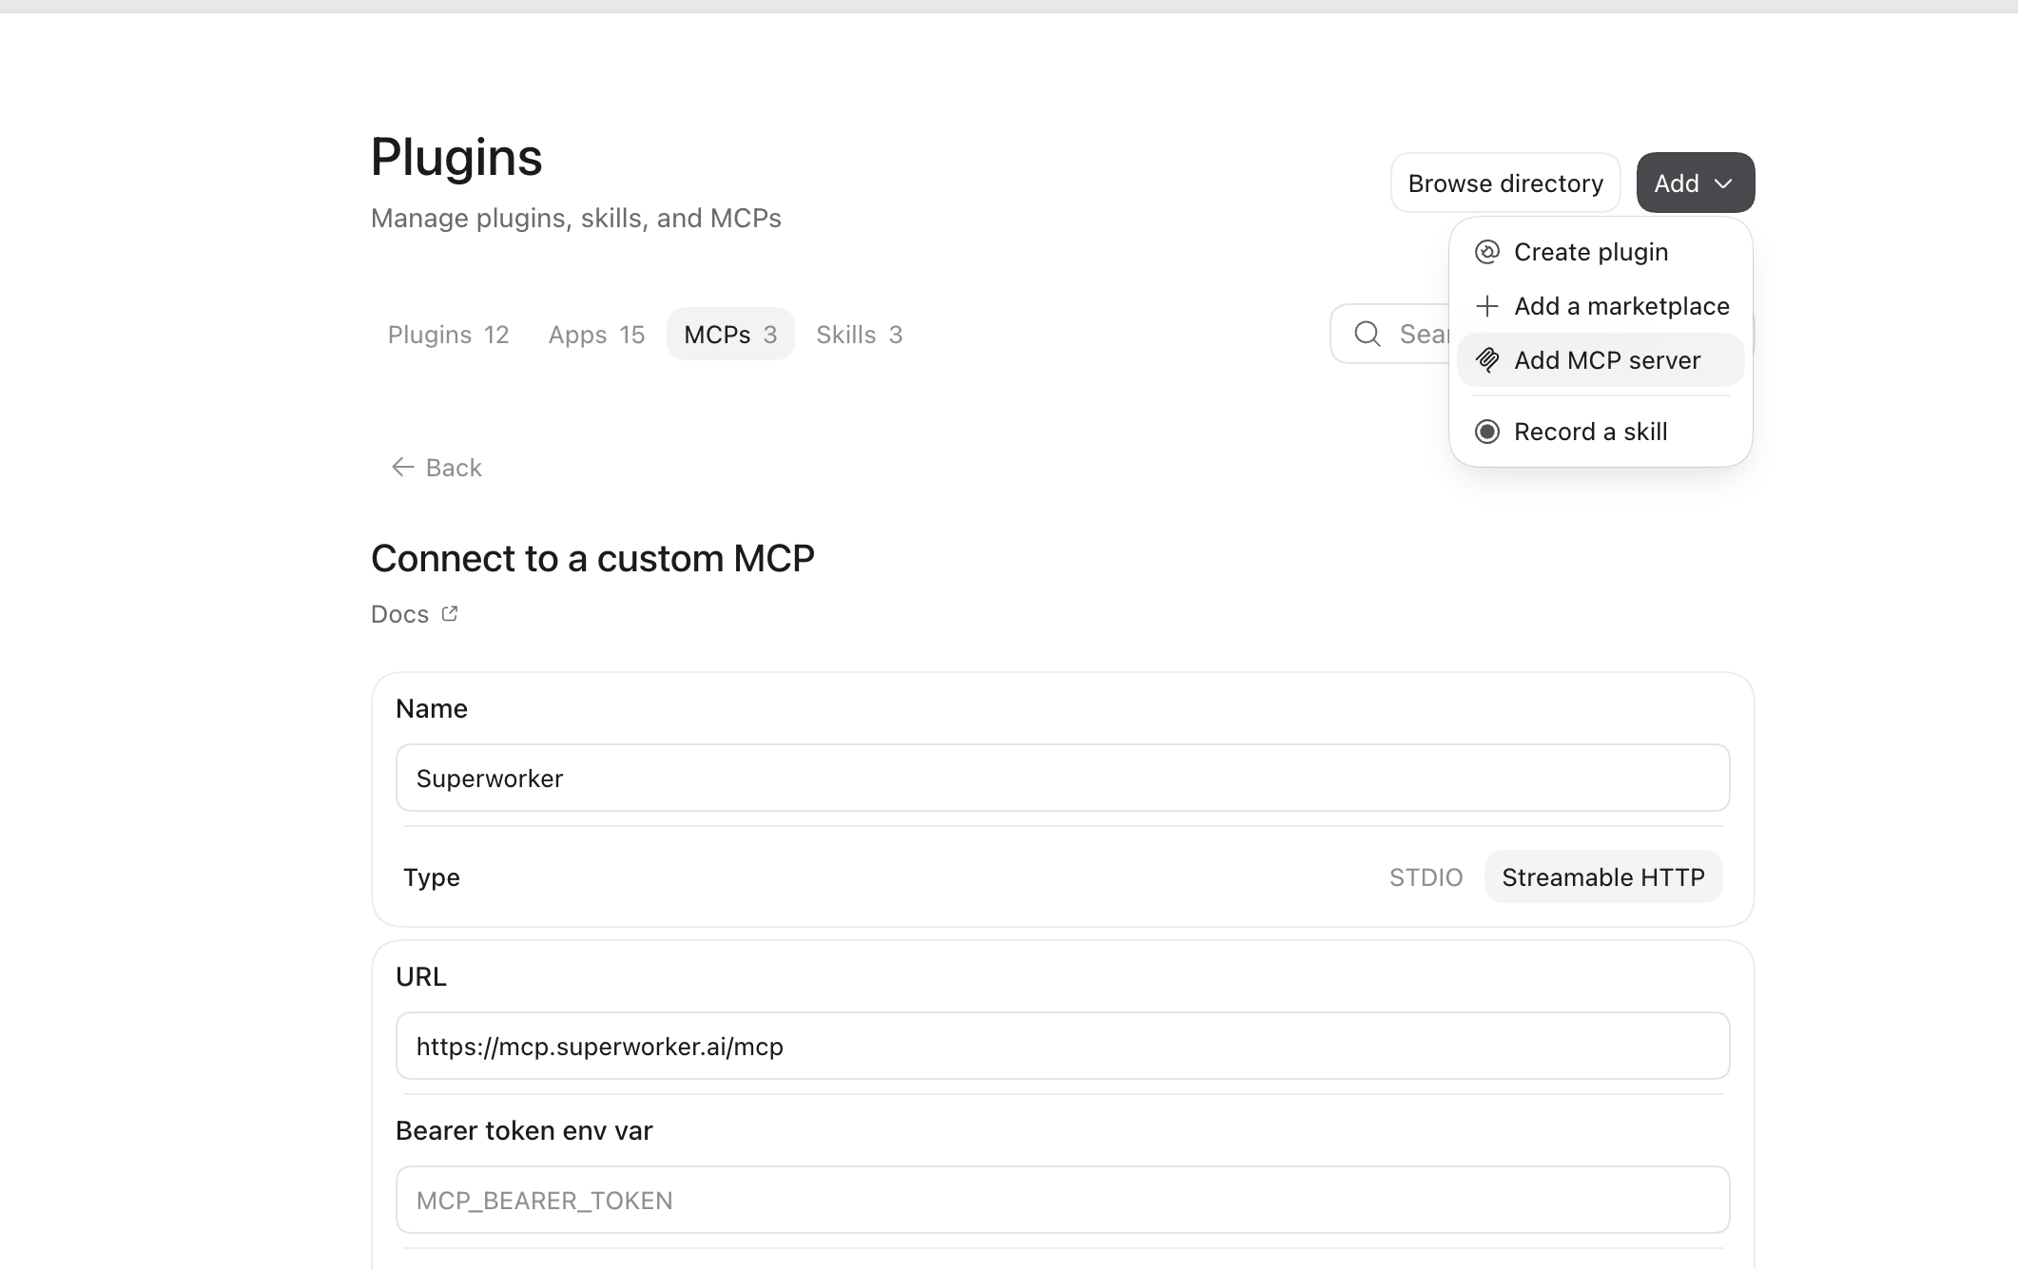Choose Record a skill menu entry

(x=1601, y=432)
